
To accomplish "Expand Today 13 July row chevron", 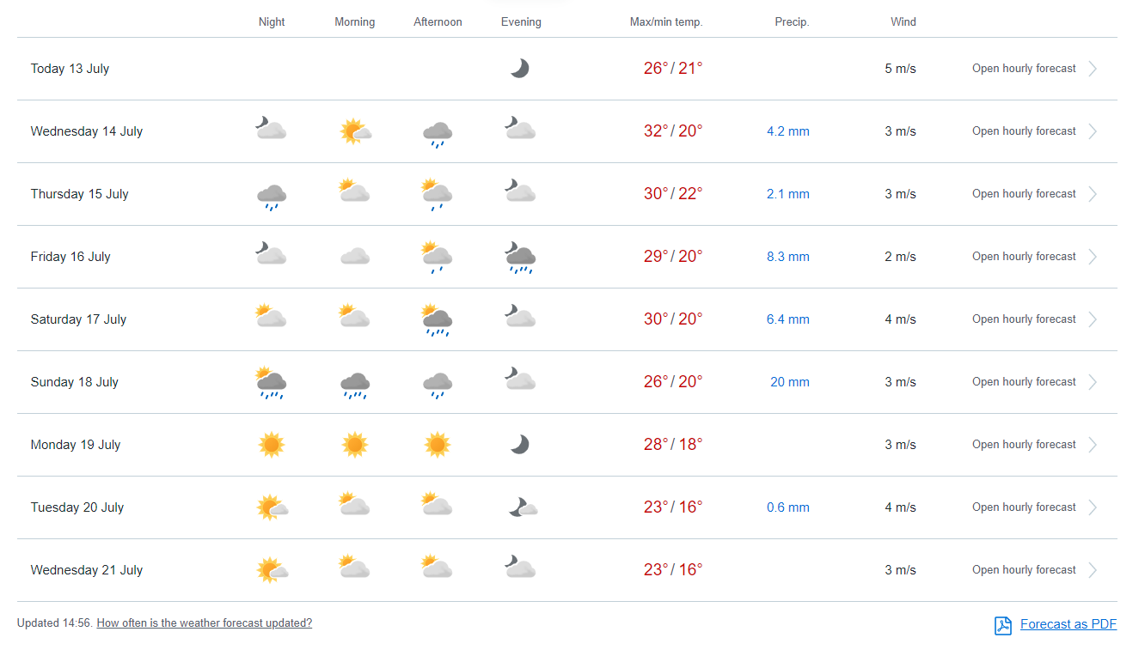I will [x=1093, y=69].
